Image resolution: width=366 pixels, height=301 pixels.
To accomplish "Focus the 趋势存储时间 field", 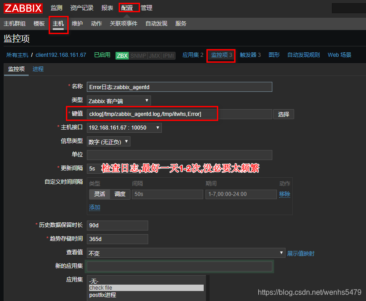I will click(x=117, y=239).
